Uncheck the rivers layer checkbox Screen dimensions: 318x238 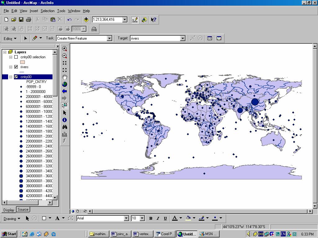(16, 67)
